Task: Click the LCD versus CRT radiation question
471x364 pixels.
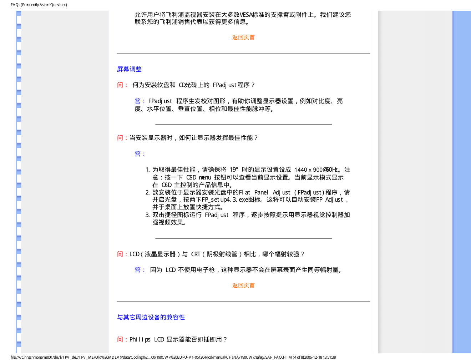Action: tap(211, 254)
